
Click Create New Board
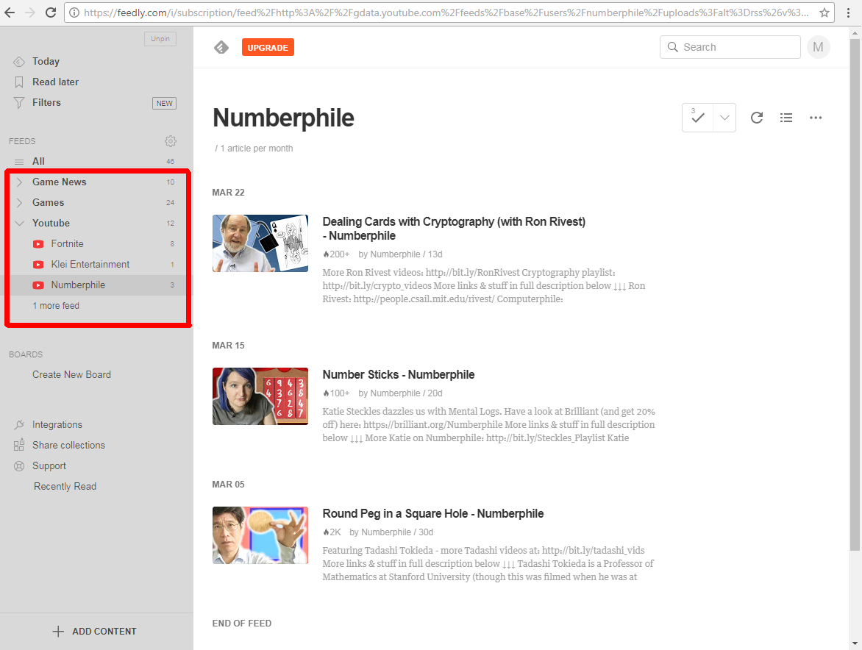pyautogui.click(x=71, y=375)
